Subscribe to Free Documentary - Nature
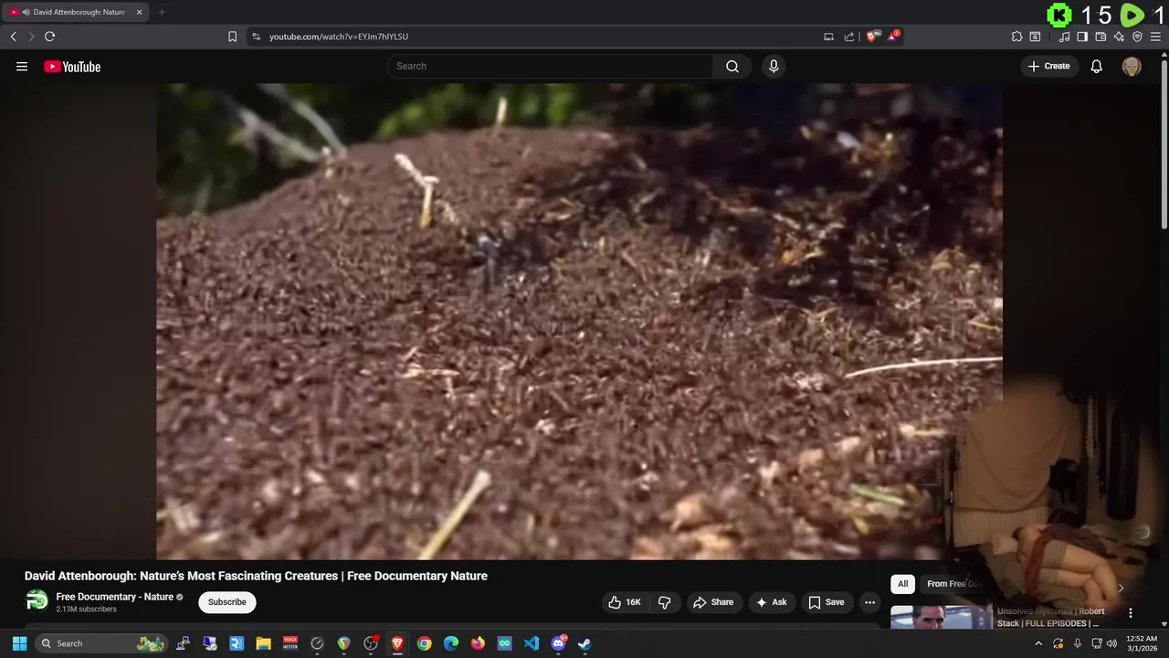Viewport: 1169px width, 658px height. [226, 602]
